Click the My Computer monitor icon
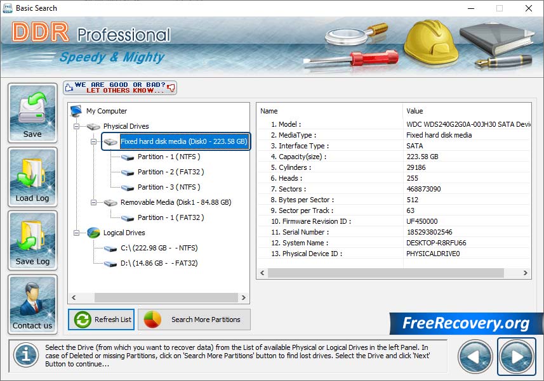544x381 pixels. tap(76, 111)
